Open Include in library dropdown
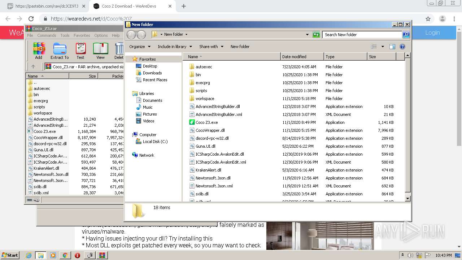Screen dimensions: 462x260 [175, 47]
